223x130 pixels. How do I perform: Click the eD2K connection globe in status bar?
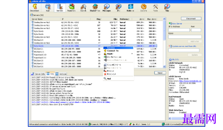tap(163, 124)
